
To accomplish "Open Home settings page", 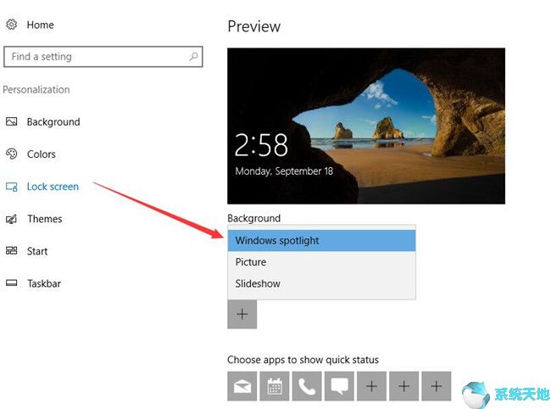I will pyautogui.click(x=40, y=25).
